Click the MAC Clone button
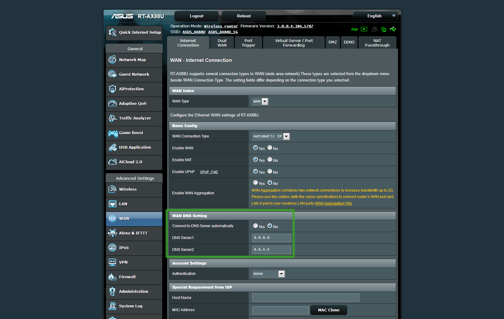This screenshot has width=504, height=319. [329, 310]
